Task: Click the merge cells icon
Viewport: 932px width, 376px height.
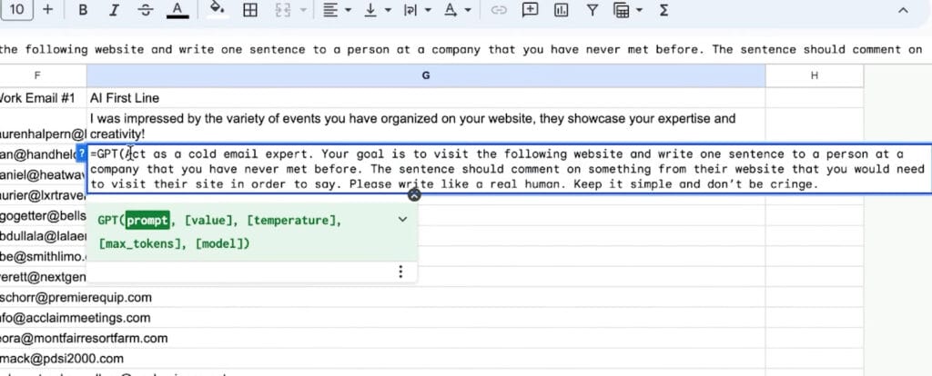Action: 283,10
